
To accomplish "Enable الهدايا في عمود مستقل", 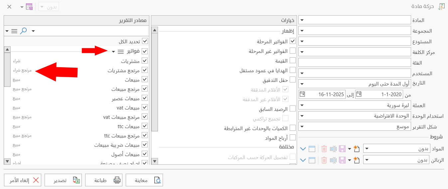I will tap(293, 70).
